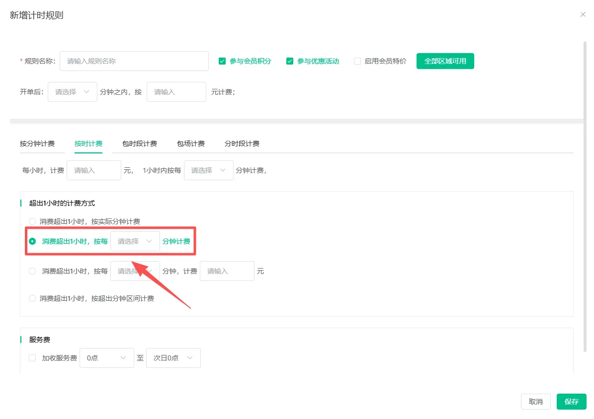
Task: Open the highlighted 按每…分钟计费 dropdown
Action: click(x=135, y=241)
